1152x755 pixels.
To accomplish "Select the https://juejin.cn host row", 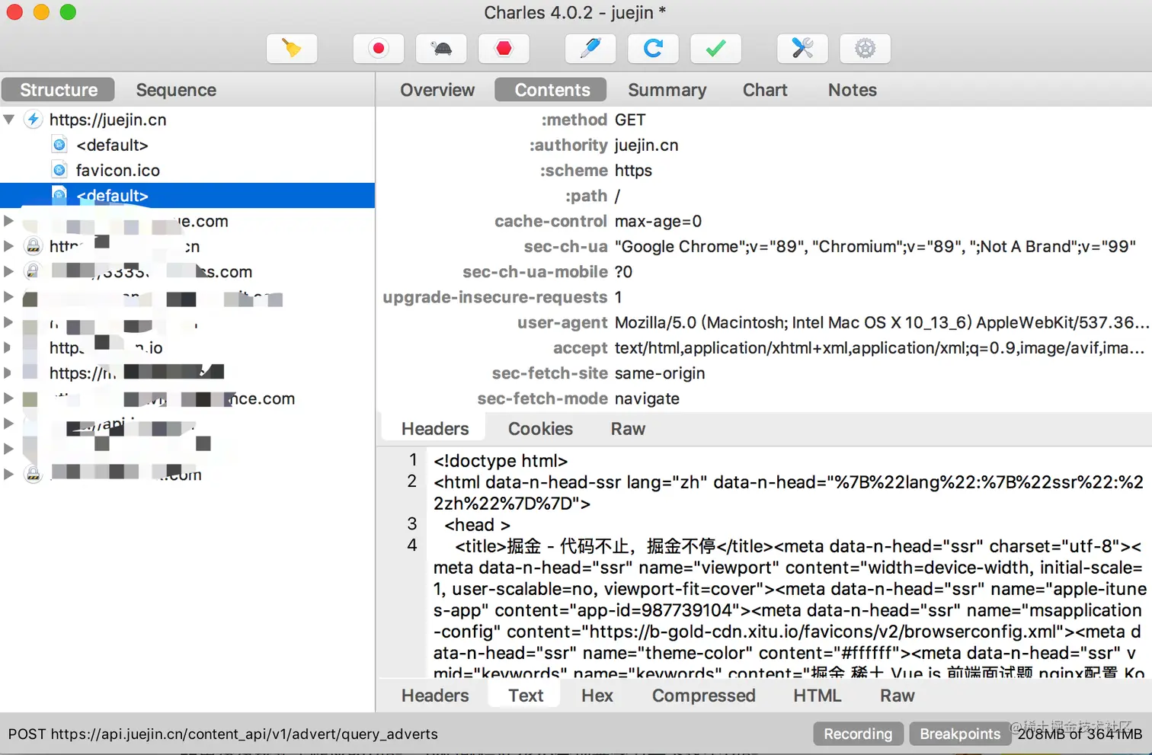I will [187, 120].
